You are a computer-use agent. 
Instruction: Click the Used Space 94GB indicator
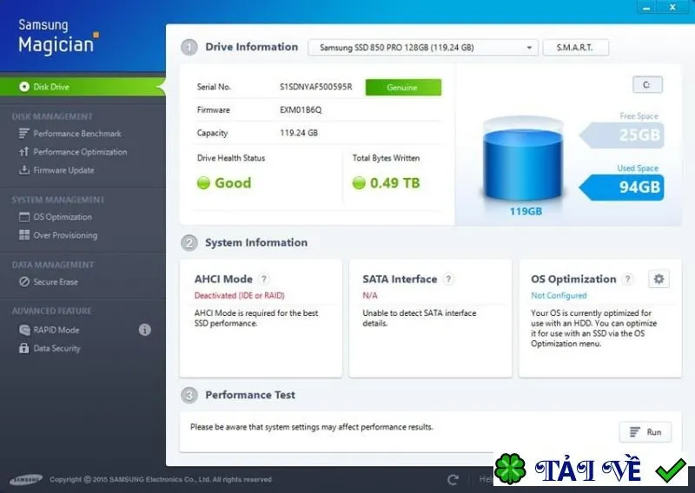(x=622, y=187)
